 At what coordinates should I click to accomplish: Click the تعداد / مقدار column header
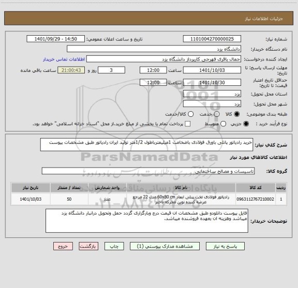click(x=69, y=188)
